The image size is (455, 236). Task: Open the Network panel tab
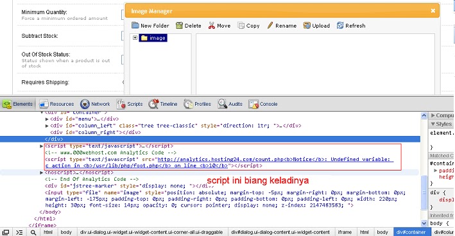96,104
